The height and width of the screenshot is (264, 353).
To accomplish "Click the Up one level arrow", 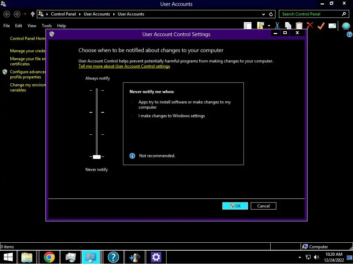I will coord(33,14).
